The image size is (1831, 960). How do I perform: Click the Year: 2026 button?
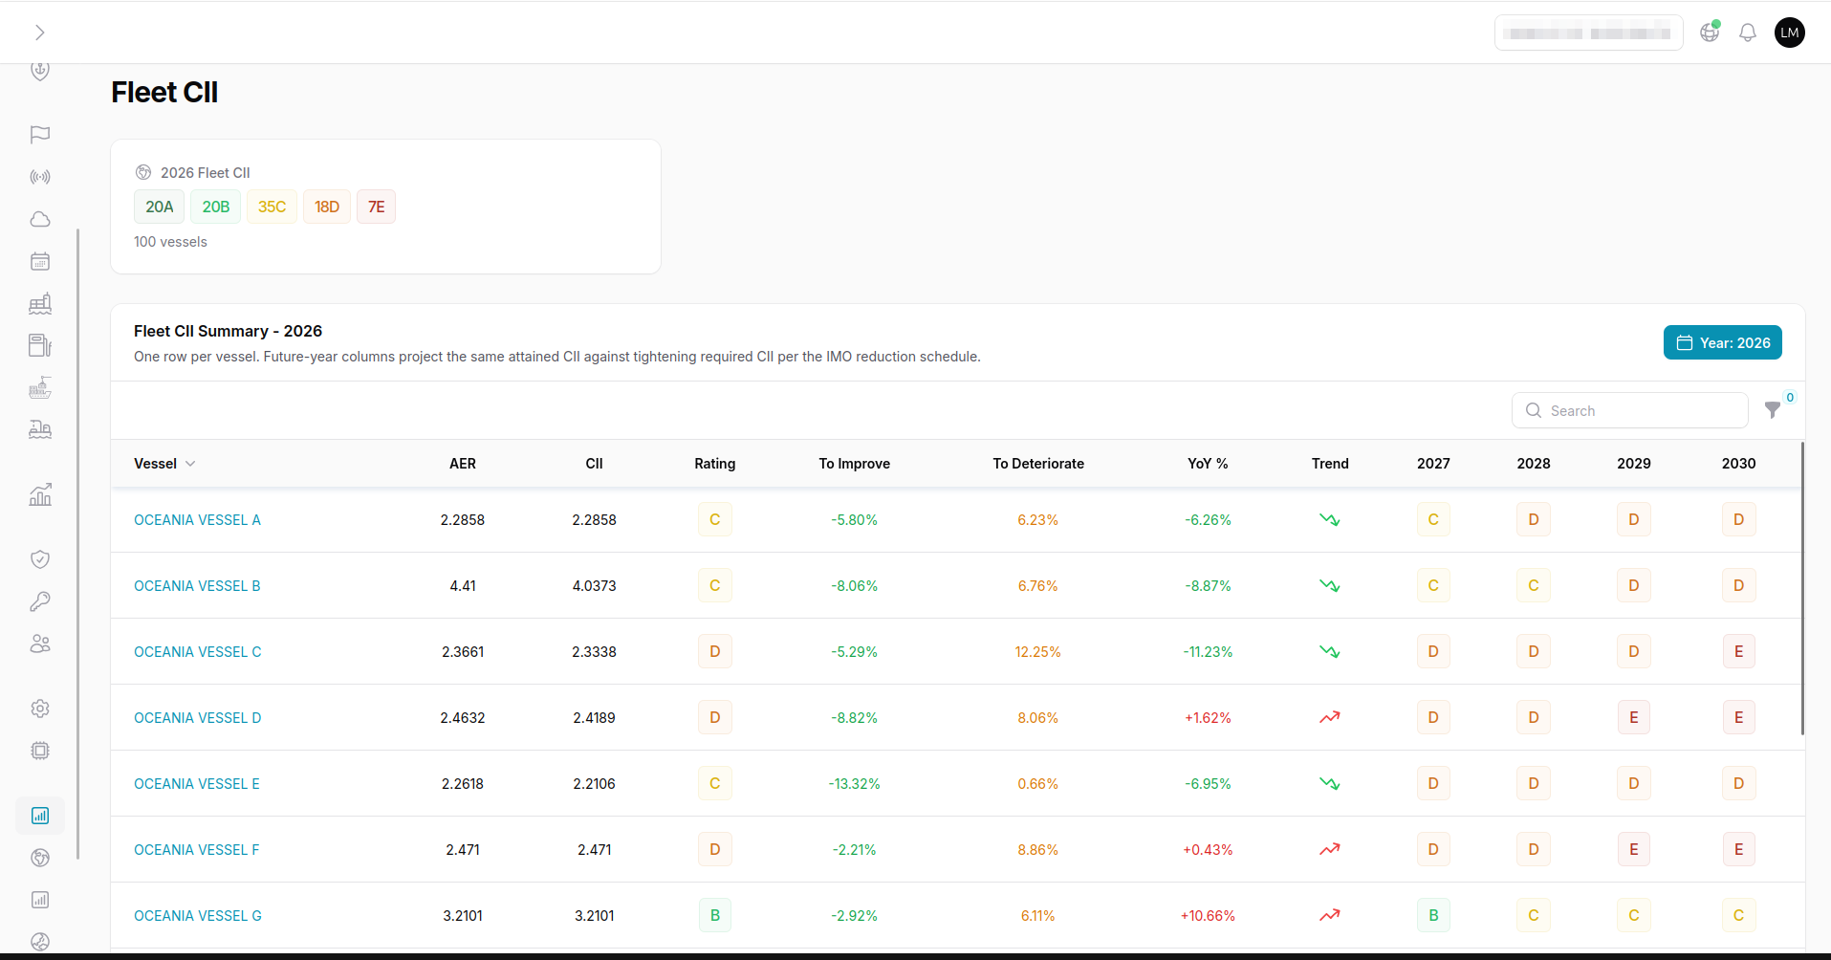coord(1722,342)
